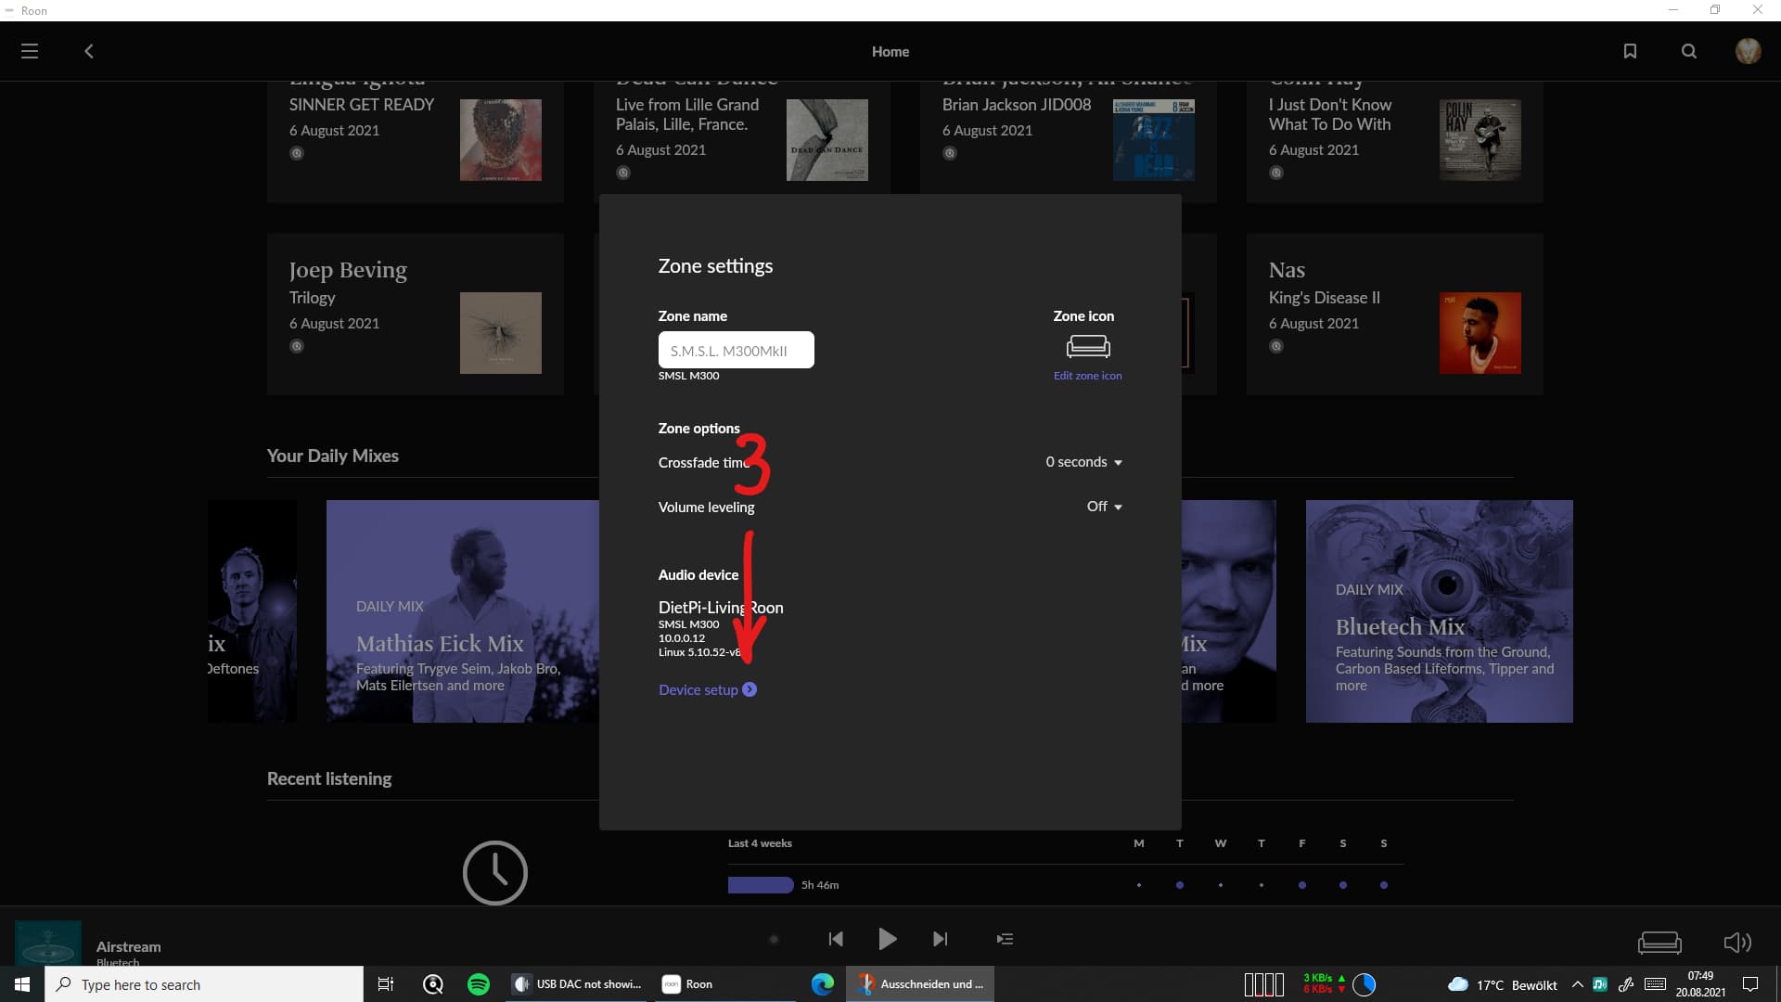Screen dimensions: 1781x1002
Task: Switch to USB DAC not showing taskbar window
Action: (579, 984)
